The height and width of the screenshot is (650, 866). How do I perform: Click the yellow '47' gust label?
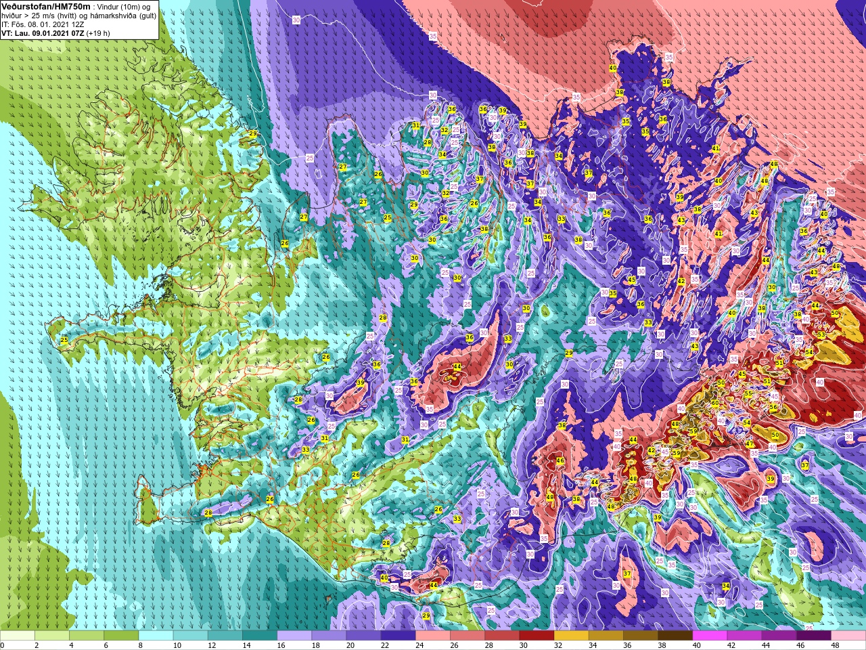750,444
